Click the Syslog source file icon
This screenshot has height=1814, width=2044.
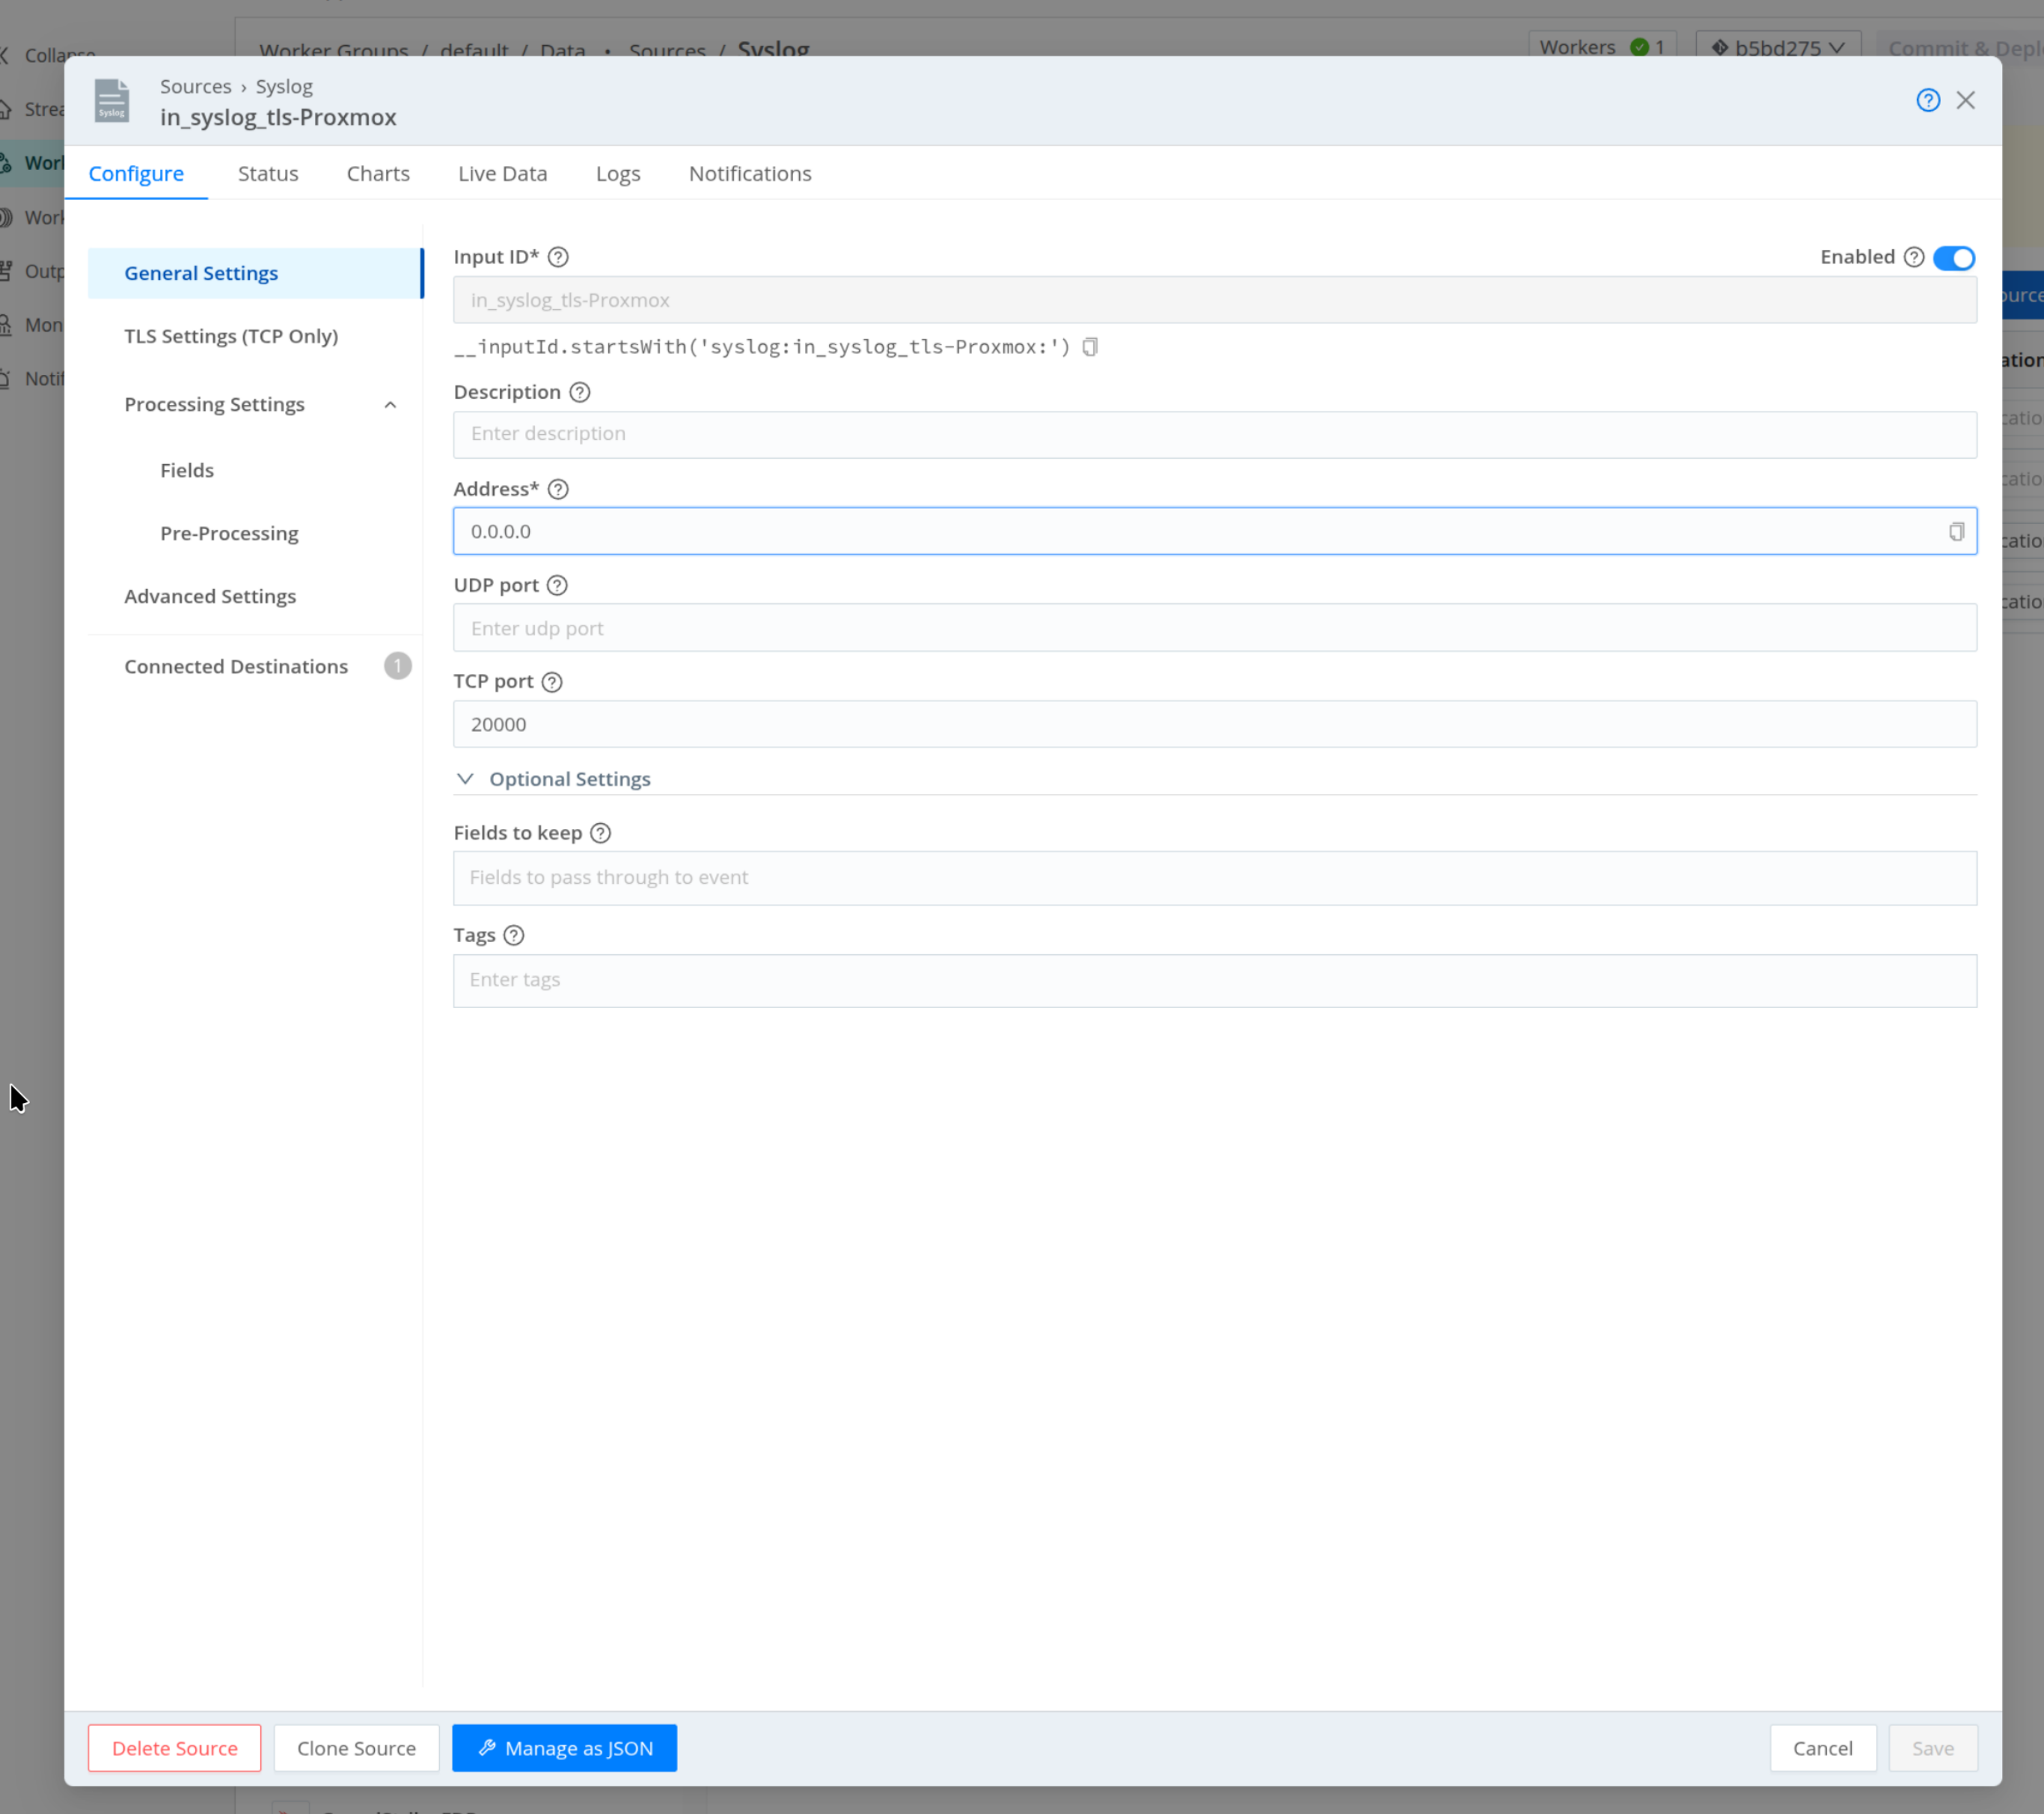coord(112,100)
